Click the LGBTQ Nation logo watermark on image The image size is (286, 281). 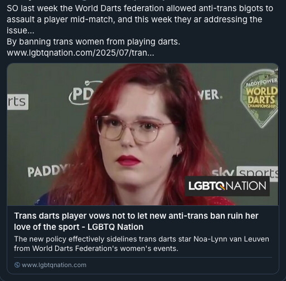227,186
